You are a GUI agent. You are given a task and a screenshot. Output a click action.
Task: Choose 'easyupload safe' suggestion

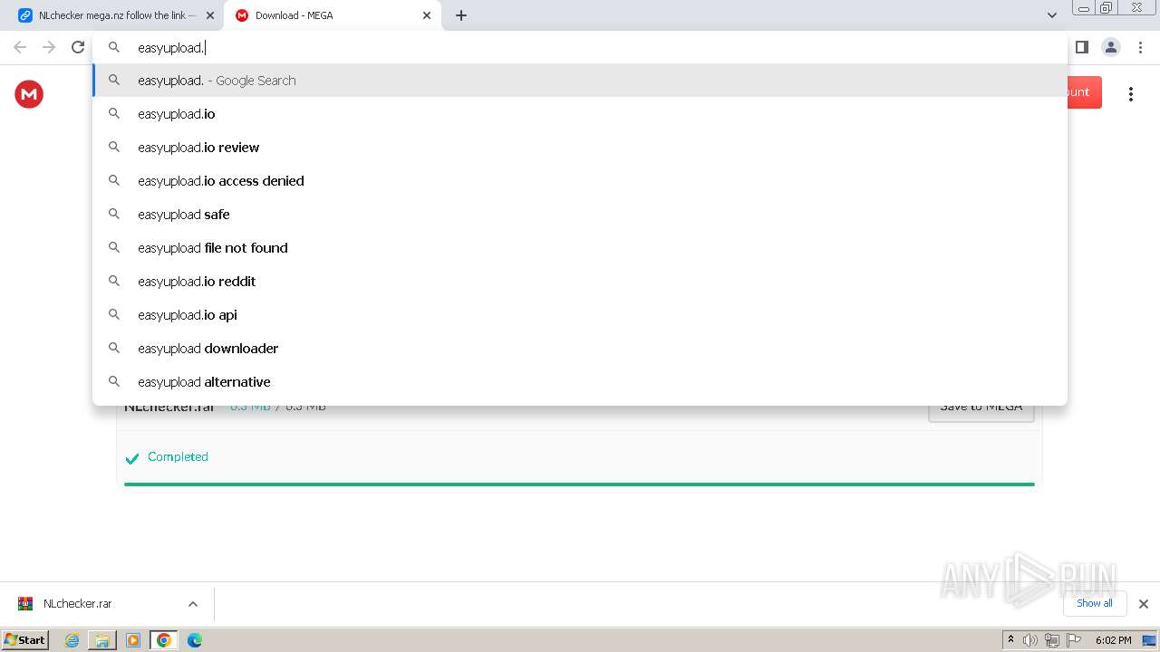click(x=580, y=215)
